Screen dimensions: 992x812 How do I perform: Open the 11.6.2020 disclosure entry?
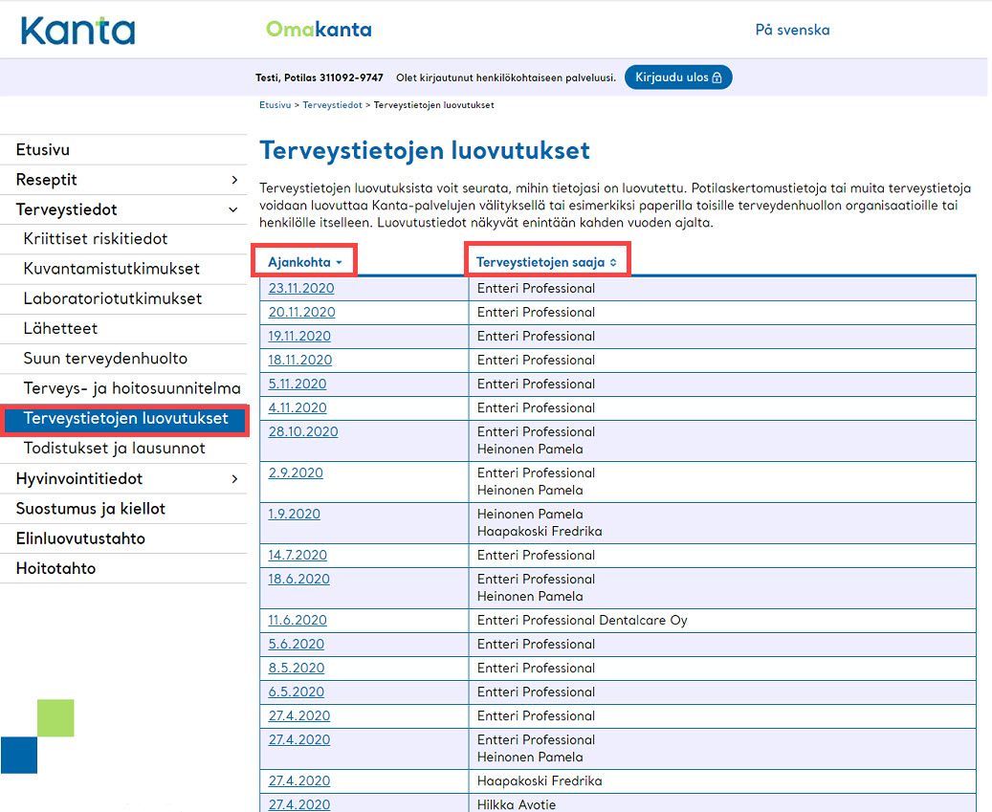(x=298, y=621)
